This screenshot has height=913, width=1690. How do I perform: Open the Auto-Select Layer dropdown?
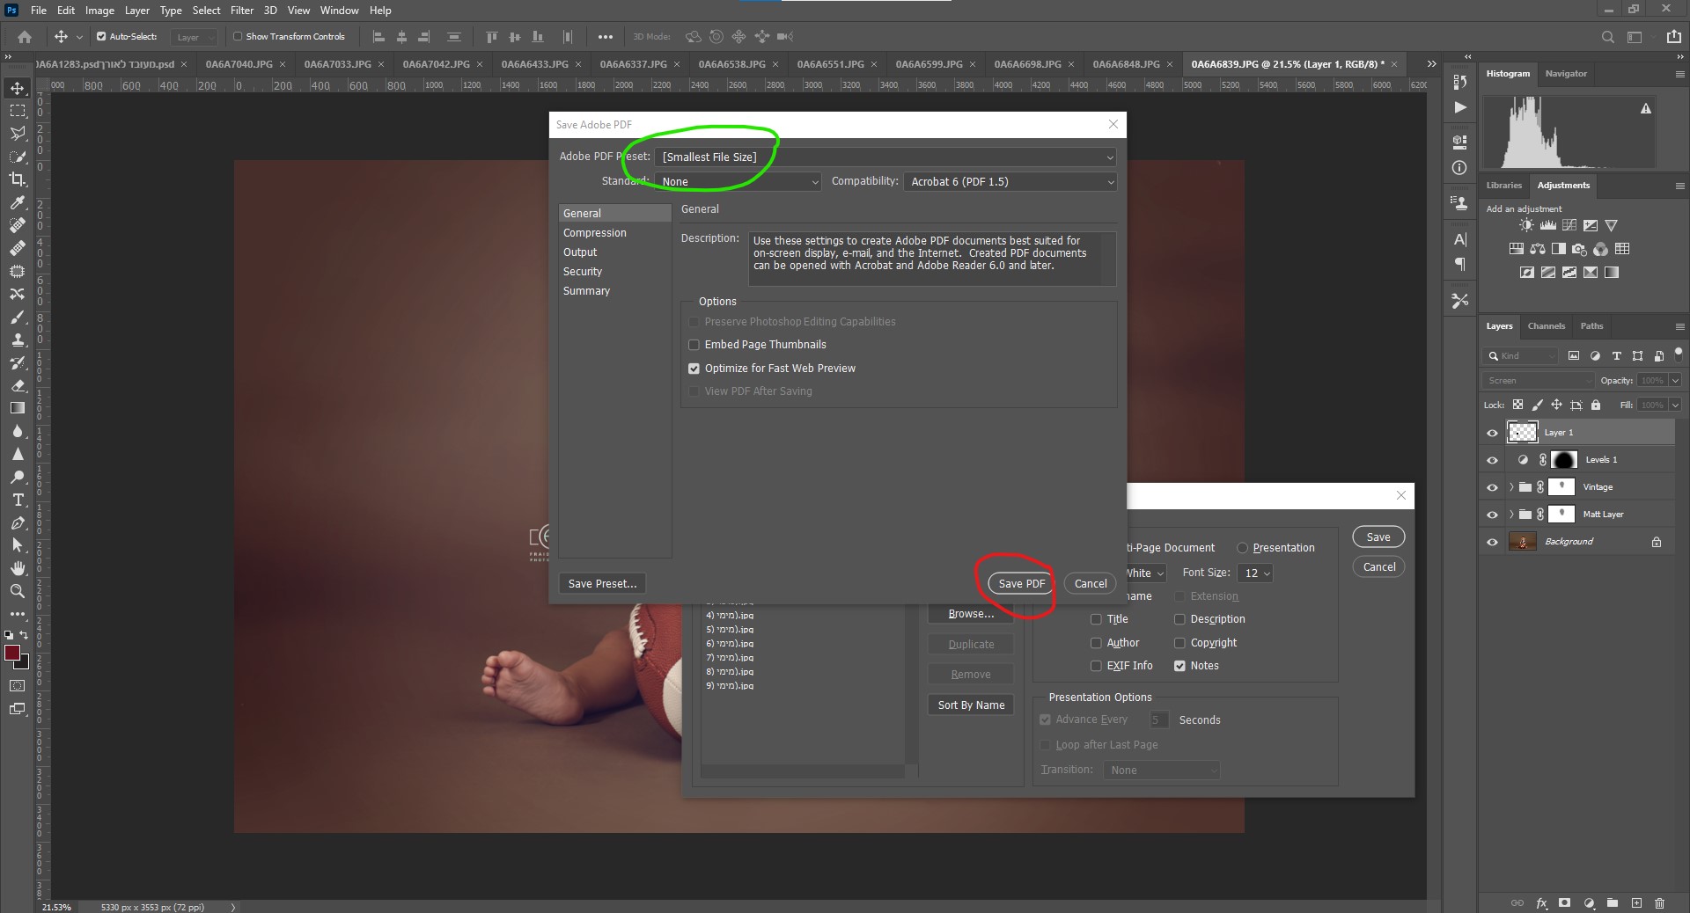pos(194,37)
